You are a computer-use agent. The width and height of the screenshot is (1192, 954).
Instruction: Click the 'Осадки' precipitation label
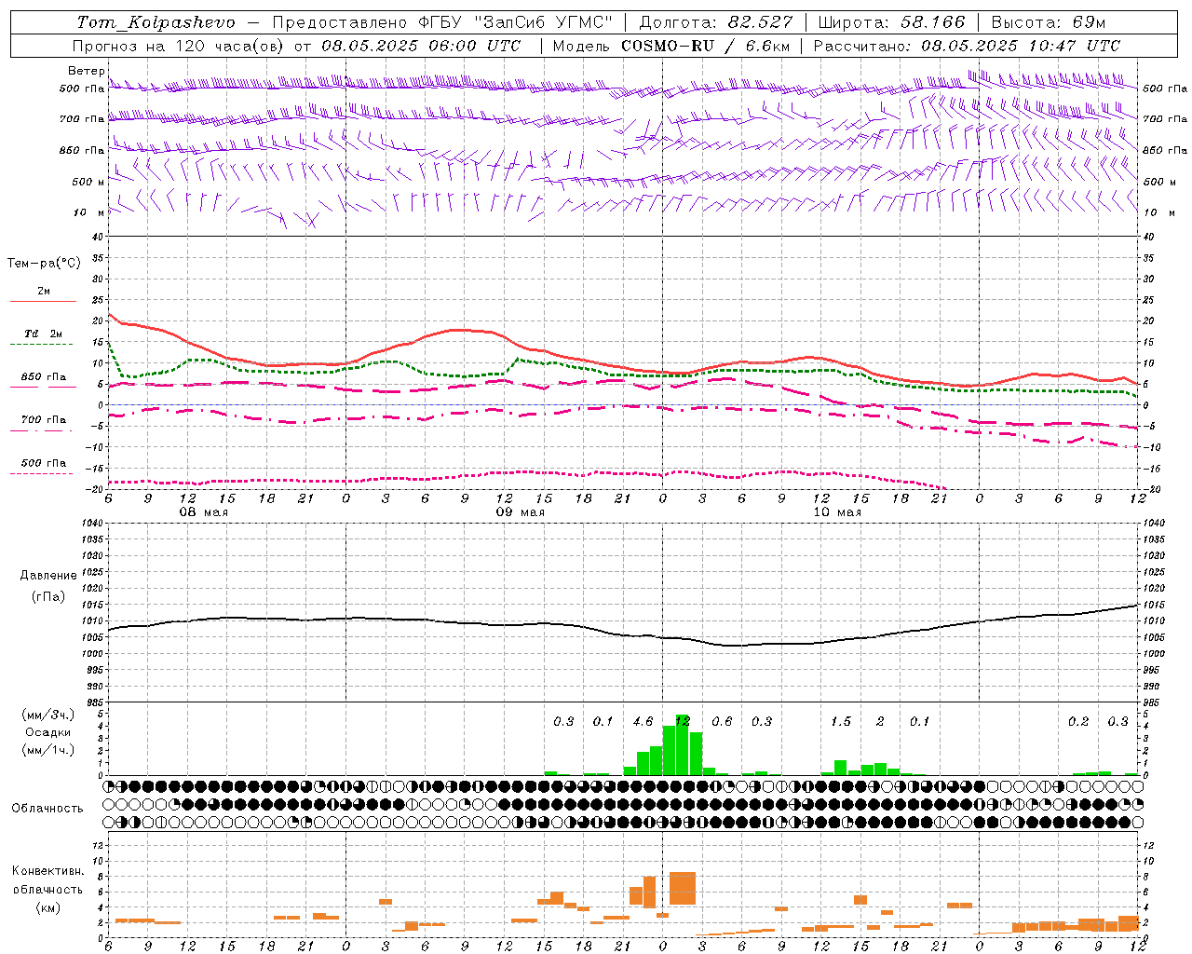48,732
